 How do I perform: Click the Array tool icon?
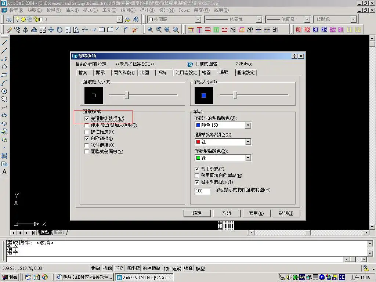[x=43, y=30]
